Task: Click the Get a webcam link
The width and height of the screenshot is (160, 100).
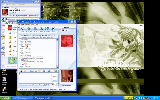Action: (67, 85)
